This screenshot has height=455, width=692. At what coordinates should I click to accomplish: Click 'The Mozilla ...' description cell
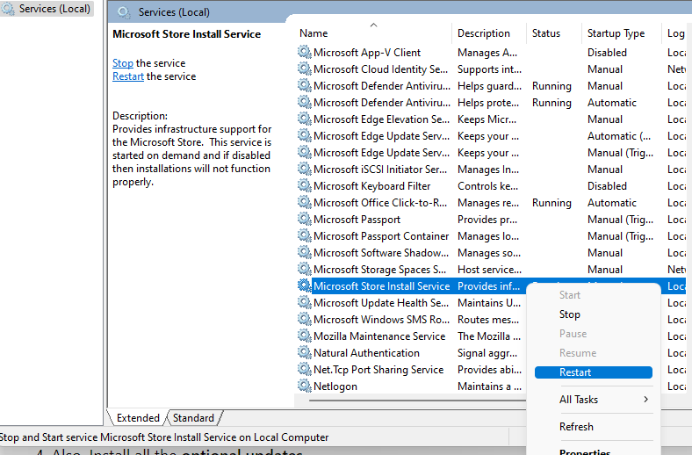(x=489, y=336)
